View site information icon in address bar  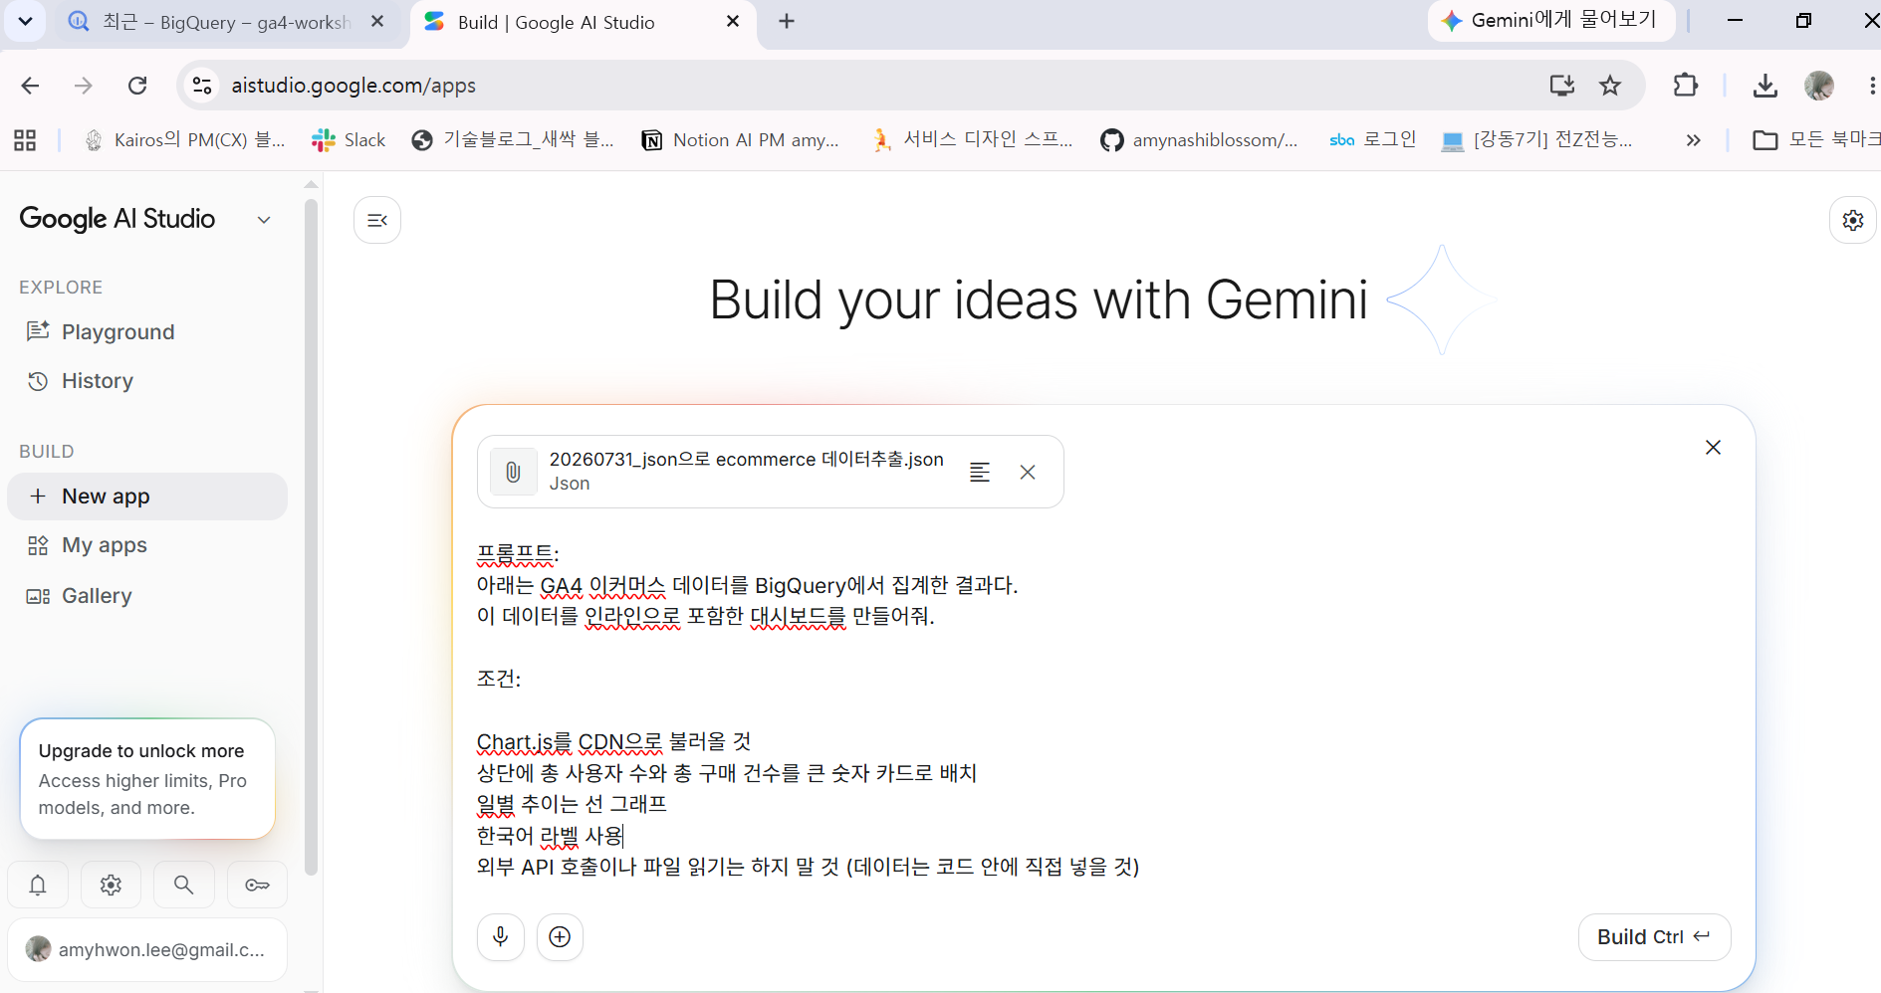[x=202, y=86]
